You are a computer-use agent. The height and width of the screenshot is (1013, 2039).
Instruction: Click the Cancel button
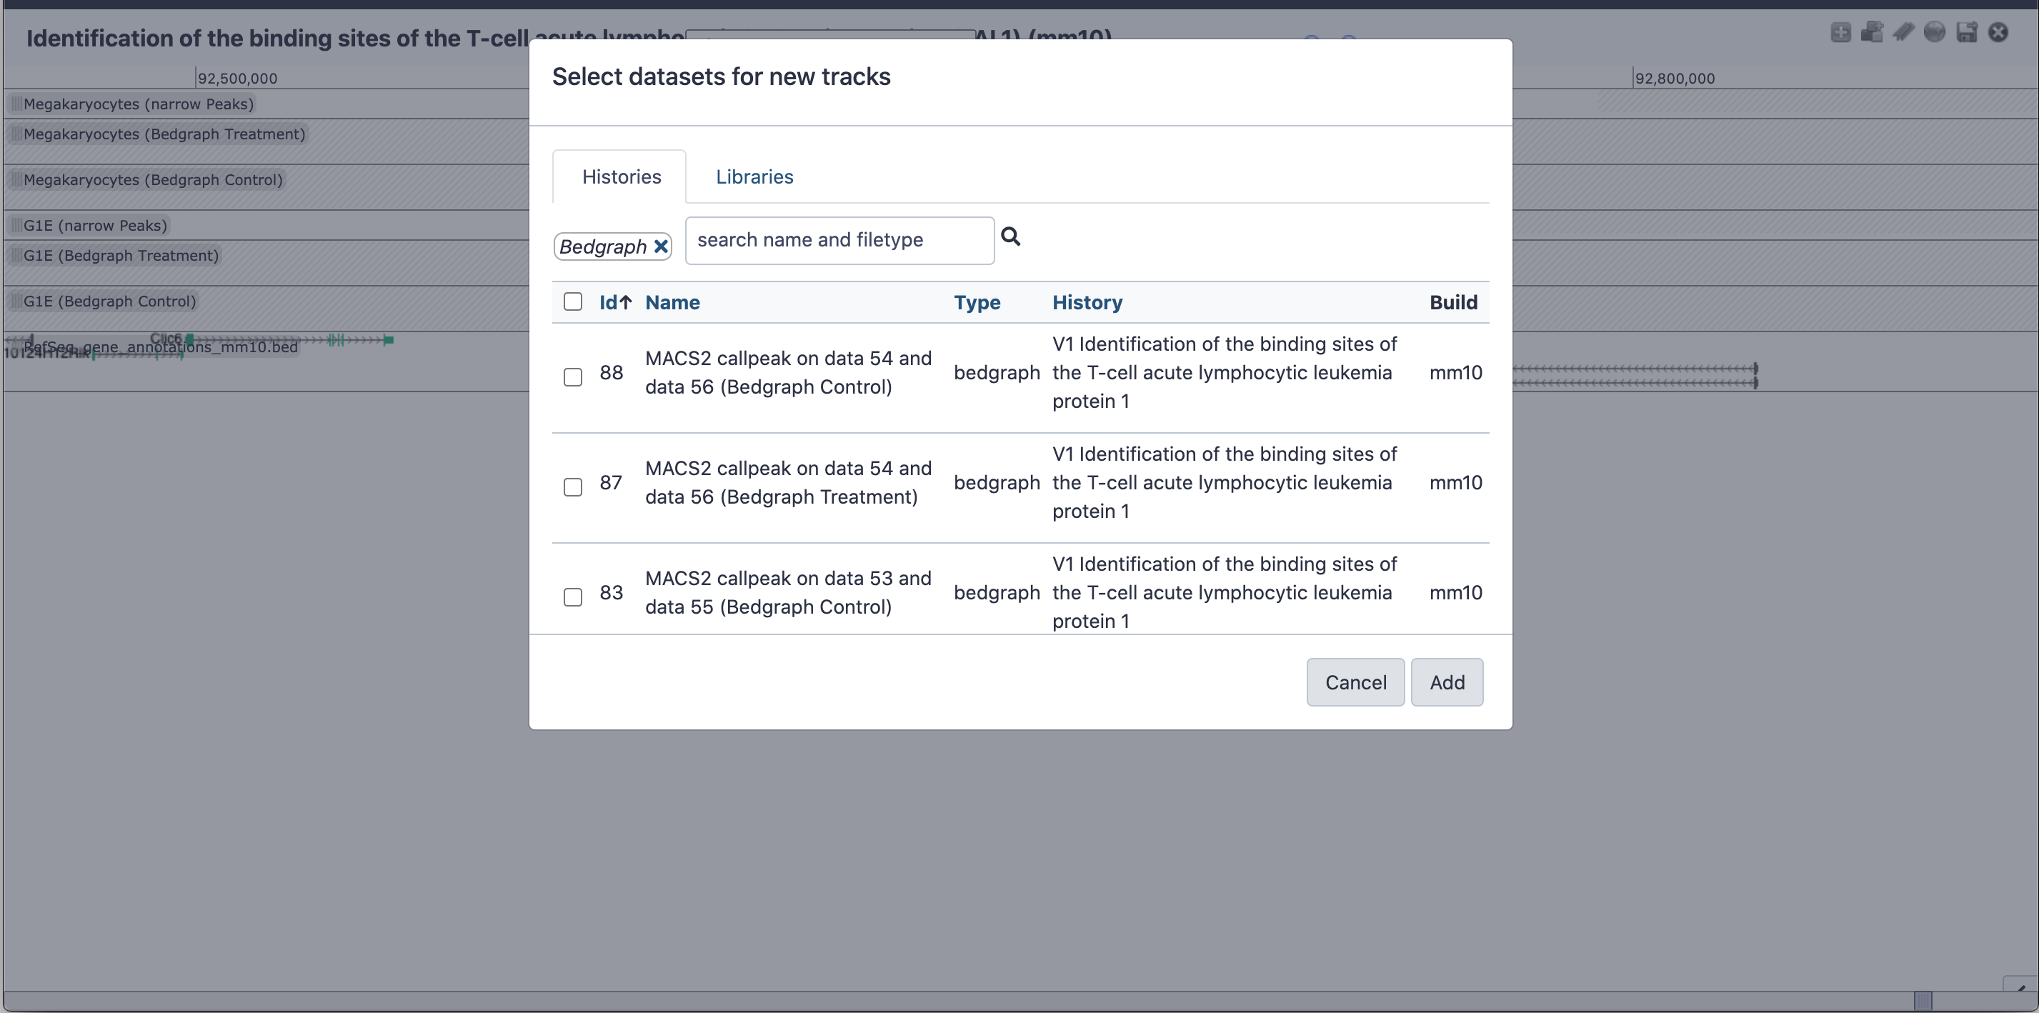pyautogui.click(x=1355, y=682)
